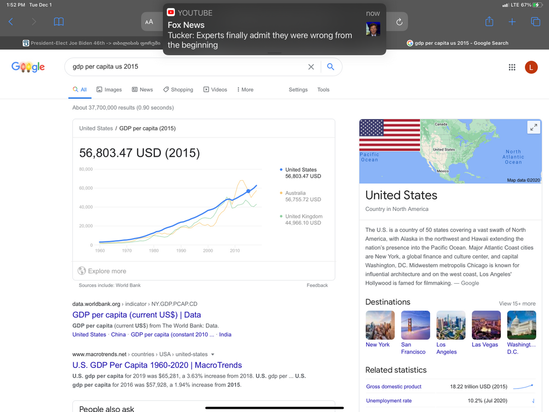Open a new tab with plus icon
The width and height of the screenshot is (549, 412).
coord(512,21)
